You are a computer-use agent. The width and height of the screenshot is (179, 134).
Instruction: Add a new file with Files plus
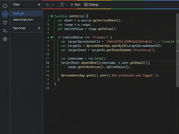click(x=39, y=5)
